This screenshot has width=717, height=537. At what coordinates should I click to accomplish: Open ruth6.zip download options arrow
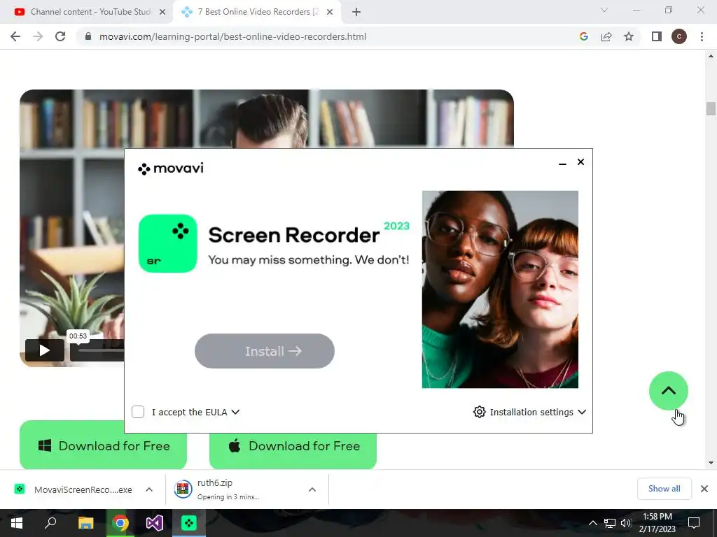[x=312, y=489]
